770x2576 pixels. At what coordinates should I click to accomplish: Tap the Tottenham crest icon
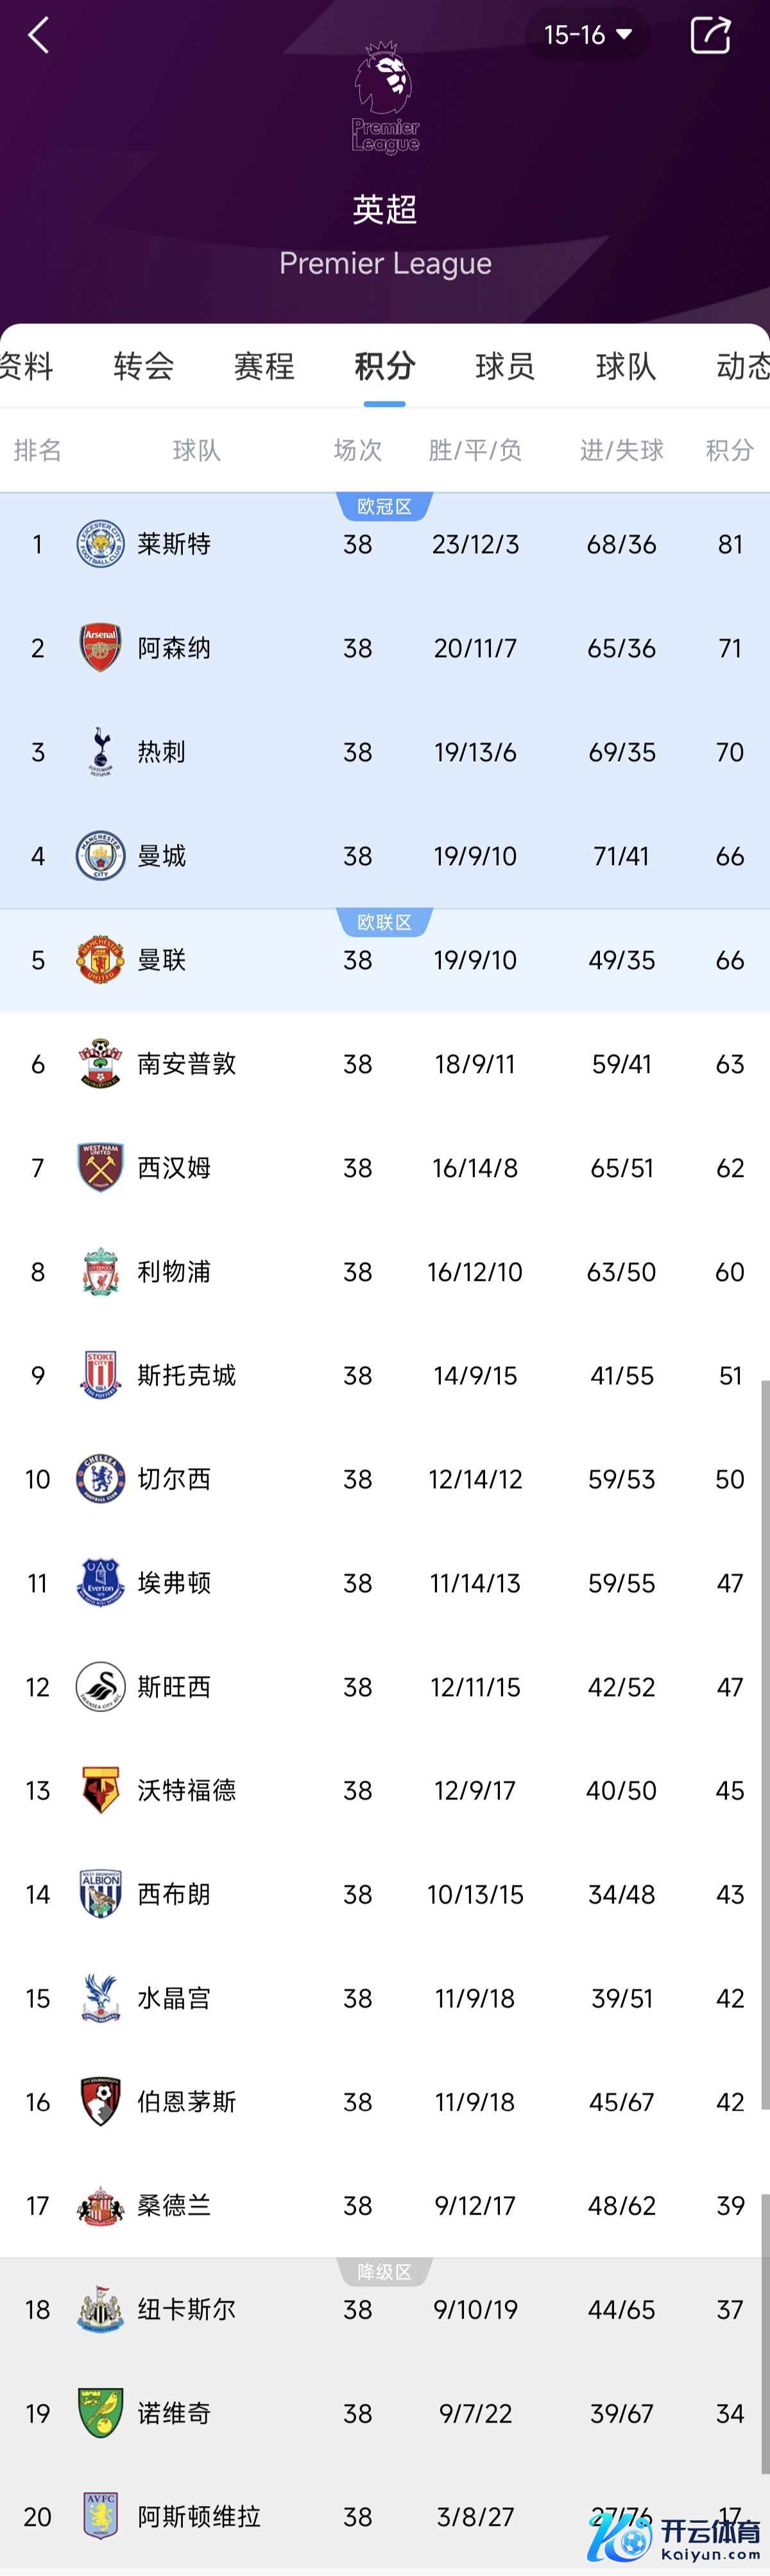point(100,752)
